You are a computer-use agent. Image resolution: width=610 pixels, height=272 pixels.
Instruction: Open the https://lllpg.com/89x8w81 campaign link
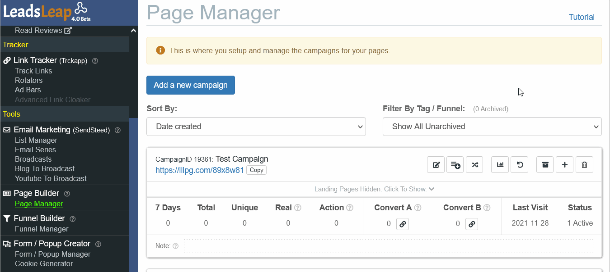pos(200,170)
